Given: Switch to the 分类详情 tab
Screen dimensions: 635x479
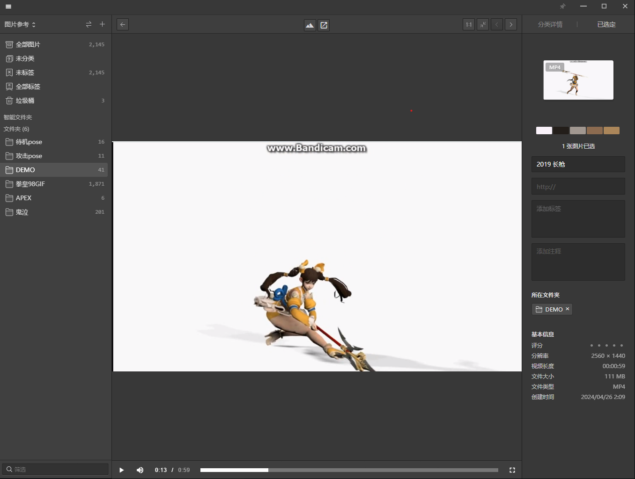Looking at the screenshot, I should [x=550, y=24].
